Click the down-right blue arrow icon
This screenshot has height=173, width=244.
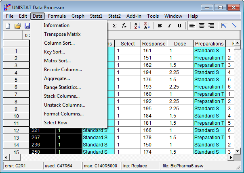(x=234, y=26)
